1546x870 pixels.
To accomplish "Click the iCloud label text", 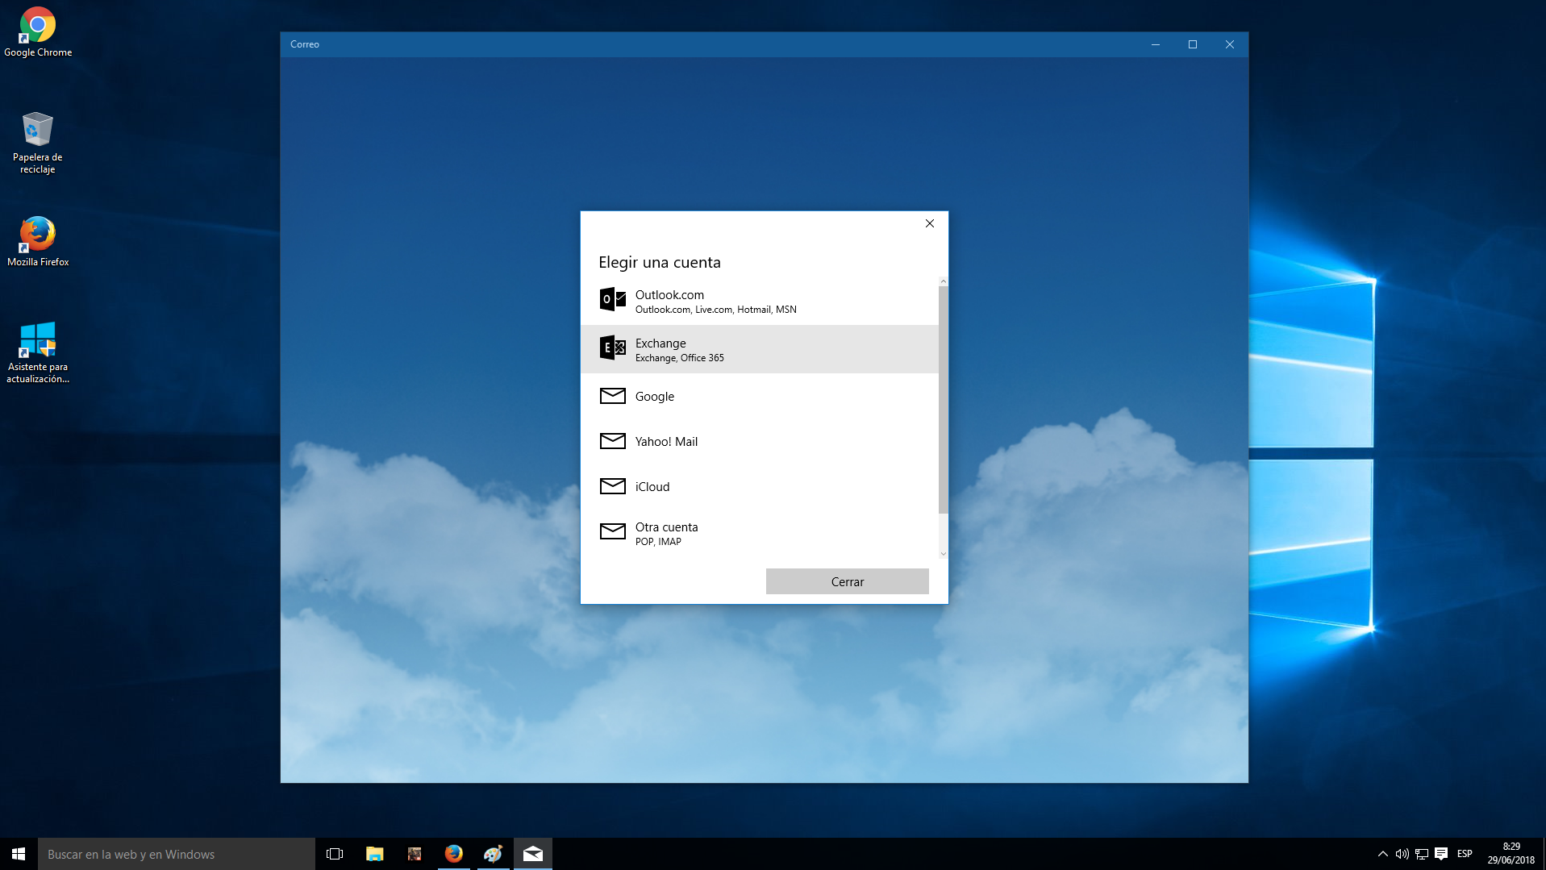I will 652,487.
